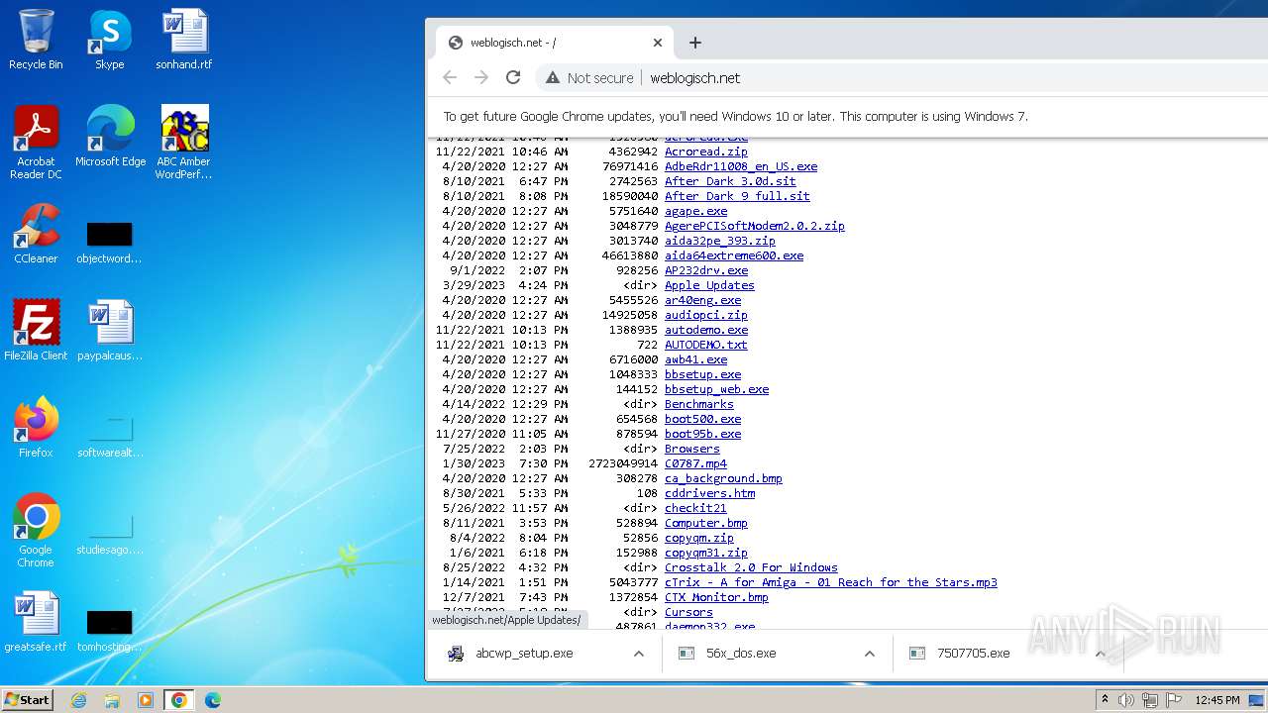Click the 12:45 PM taskbar clock
The height and width of the screenshot is (713, 1268).
(1217, 700)
